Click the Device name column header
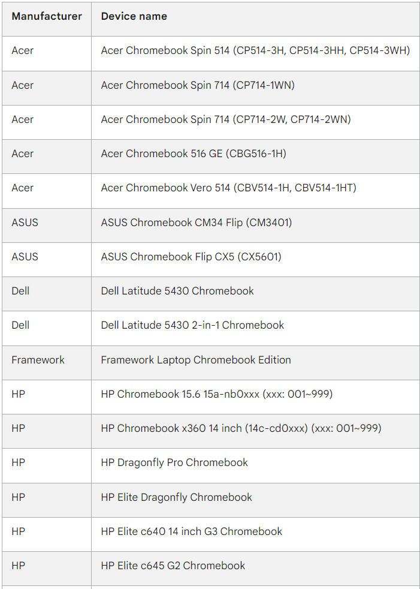The image size is (420, 589). point(134,16)
